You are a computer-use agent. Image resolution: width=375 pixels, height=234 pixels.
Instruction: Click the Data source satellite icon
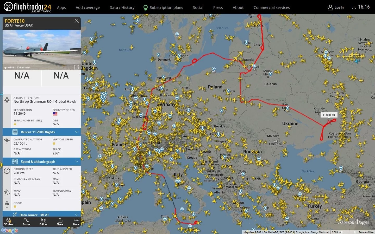(15, 214)
